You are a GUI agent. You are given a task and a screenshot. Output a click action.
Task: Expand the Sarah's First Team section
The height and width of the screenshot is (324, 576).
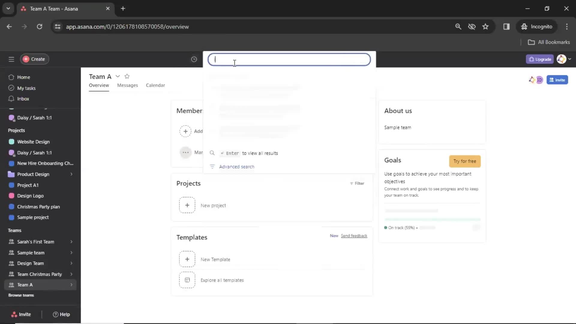(x=71, y=241)
